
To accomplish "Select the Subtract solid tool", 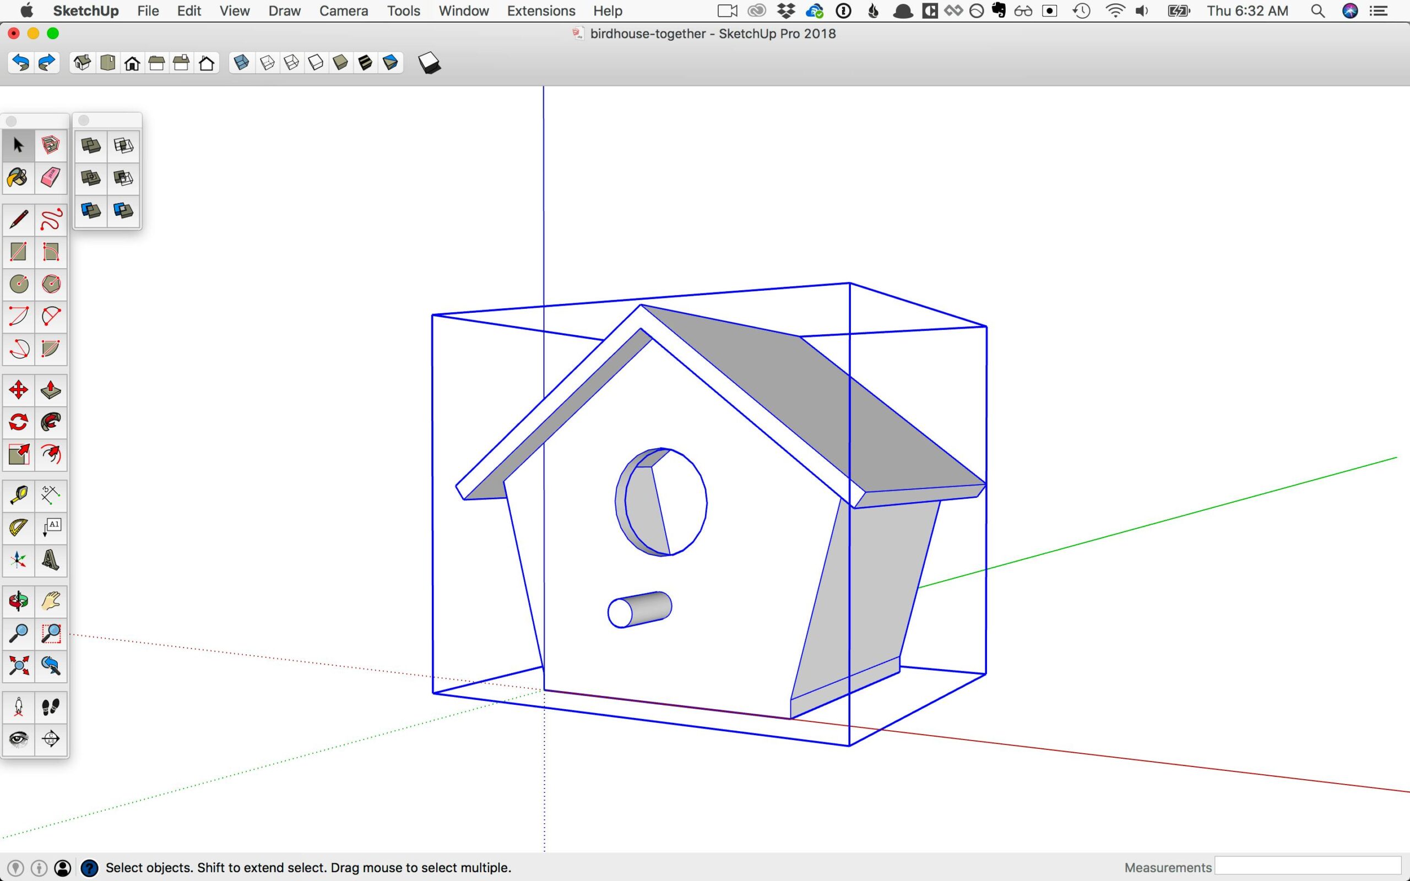I will [x=123, y=178].
